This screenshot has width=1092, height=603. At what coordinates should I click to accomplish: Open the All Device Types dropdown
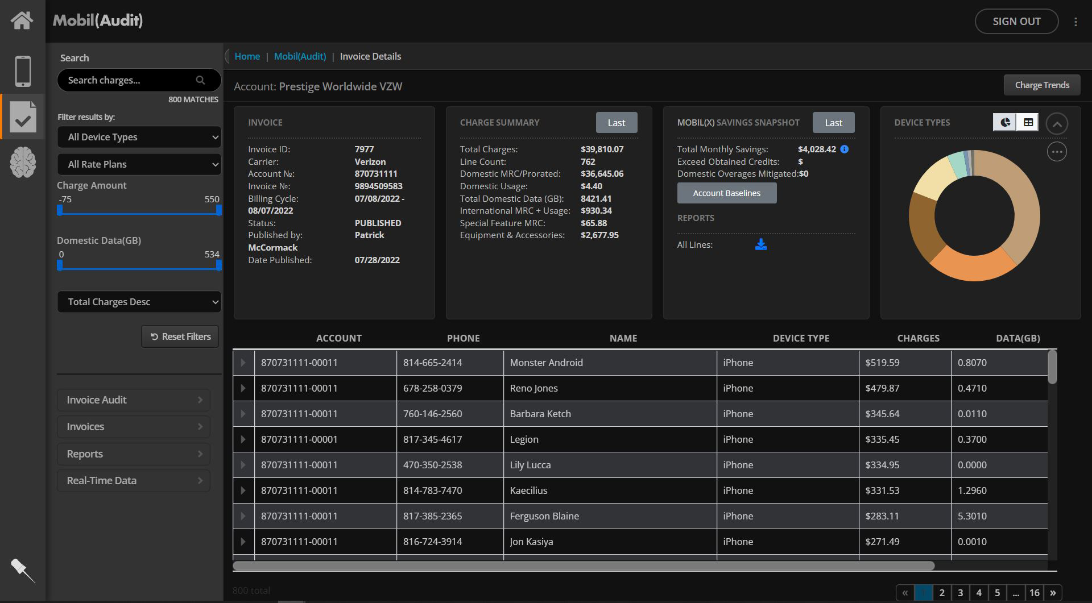tap(139, 137)
